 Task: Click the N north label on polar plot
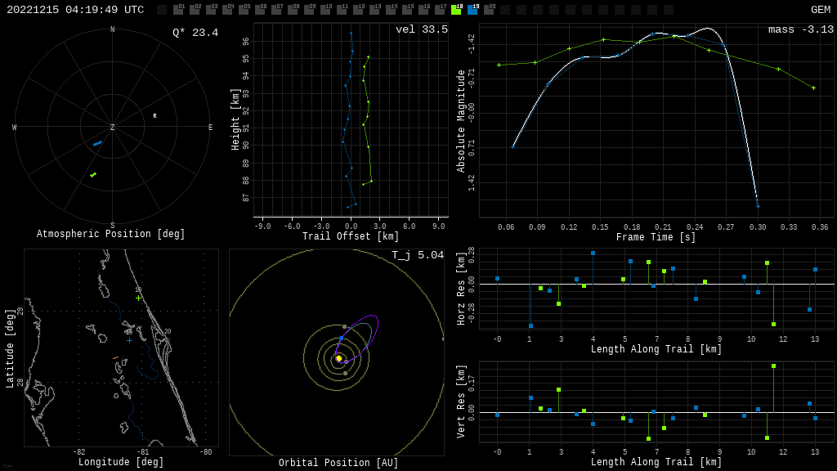113,30
